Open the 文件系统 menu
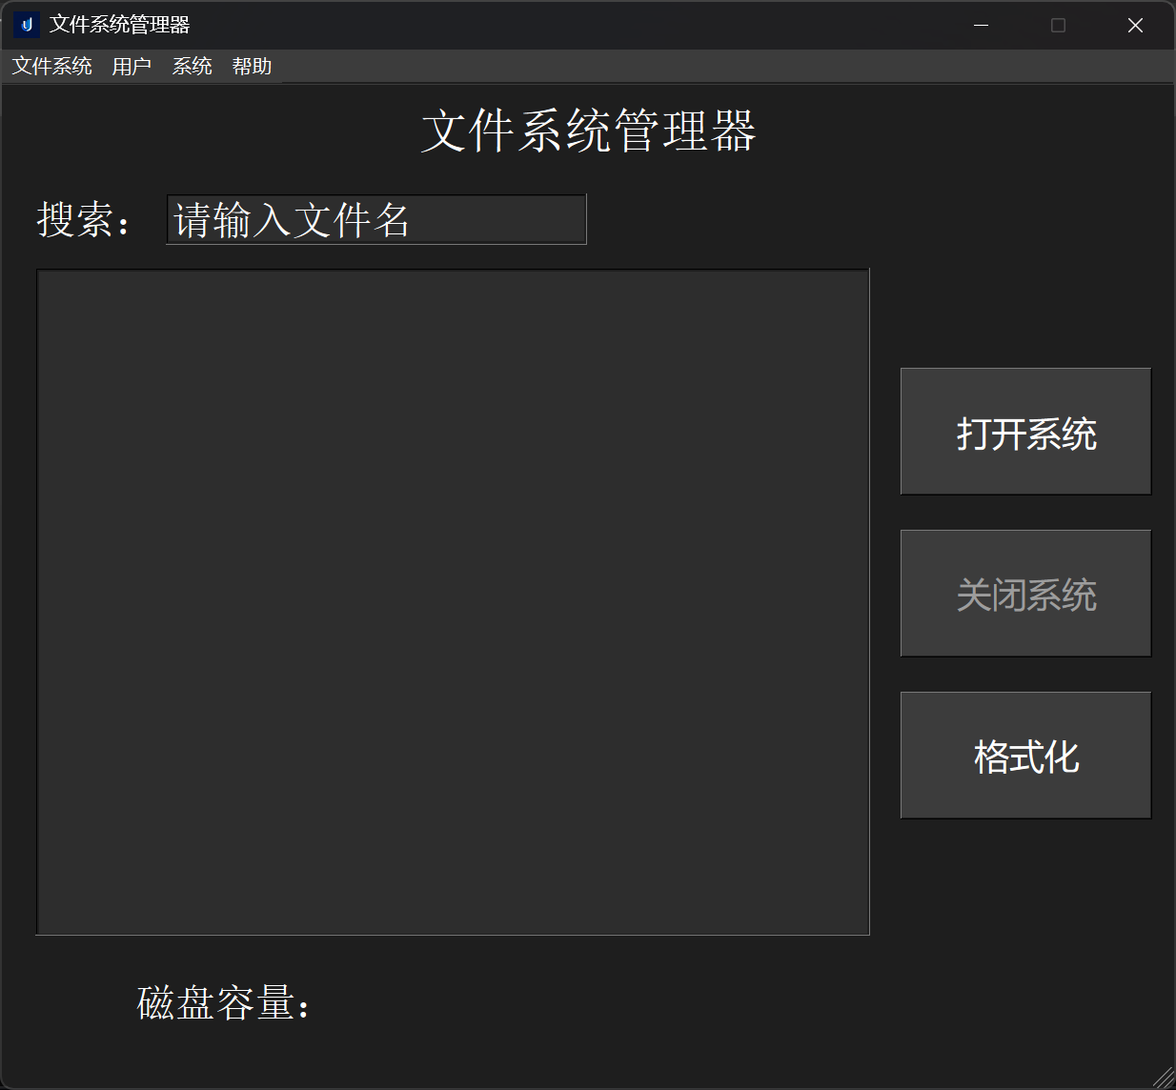Viewport: 1176px width, 1090px height. tap(51, 66)
